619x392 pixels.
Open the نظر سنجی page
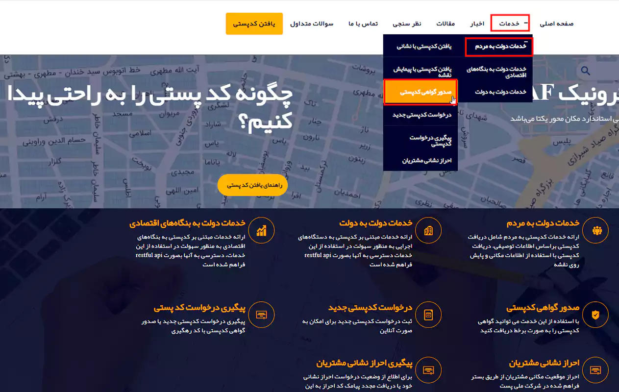[x=407, y=24]
